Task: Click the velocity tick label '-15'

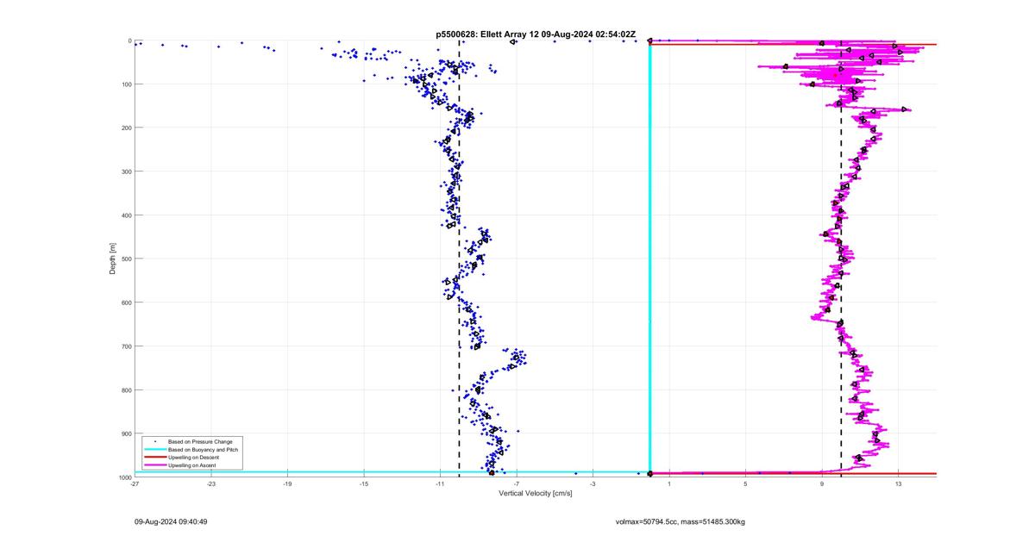Action: [x=364, y=484]
